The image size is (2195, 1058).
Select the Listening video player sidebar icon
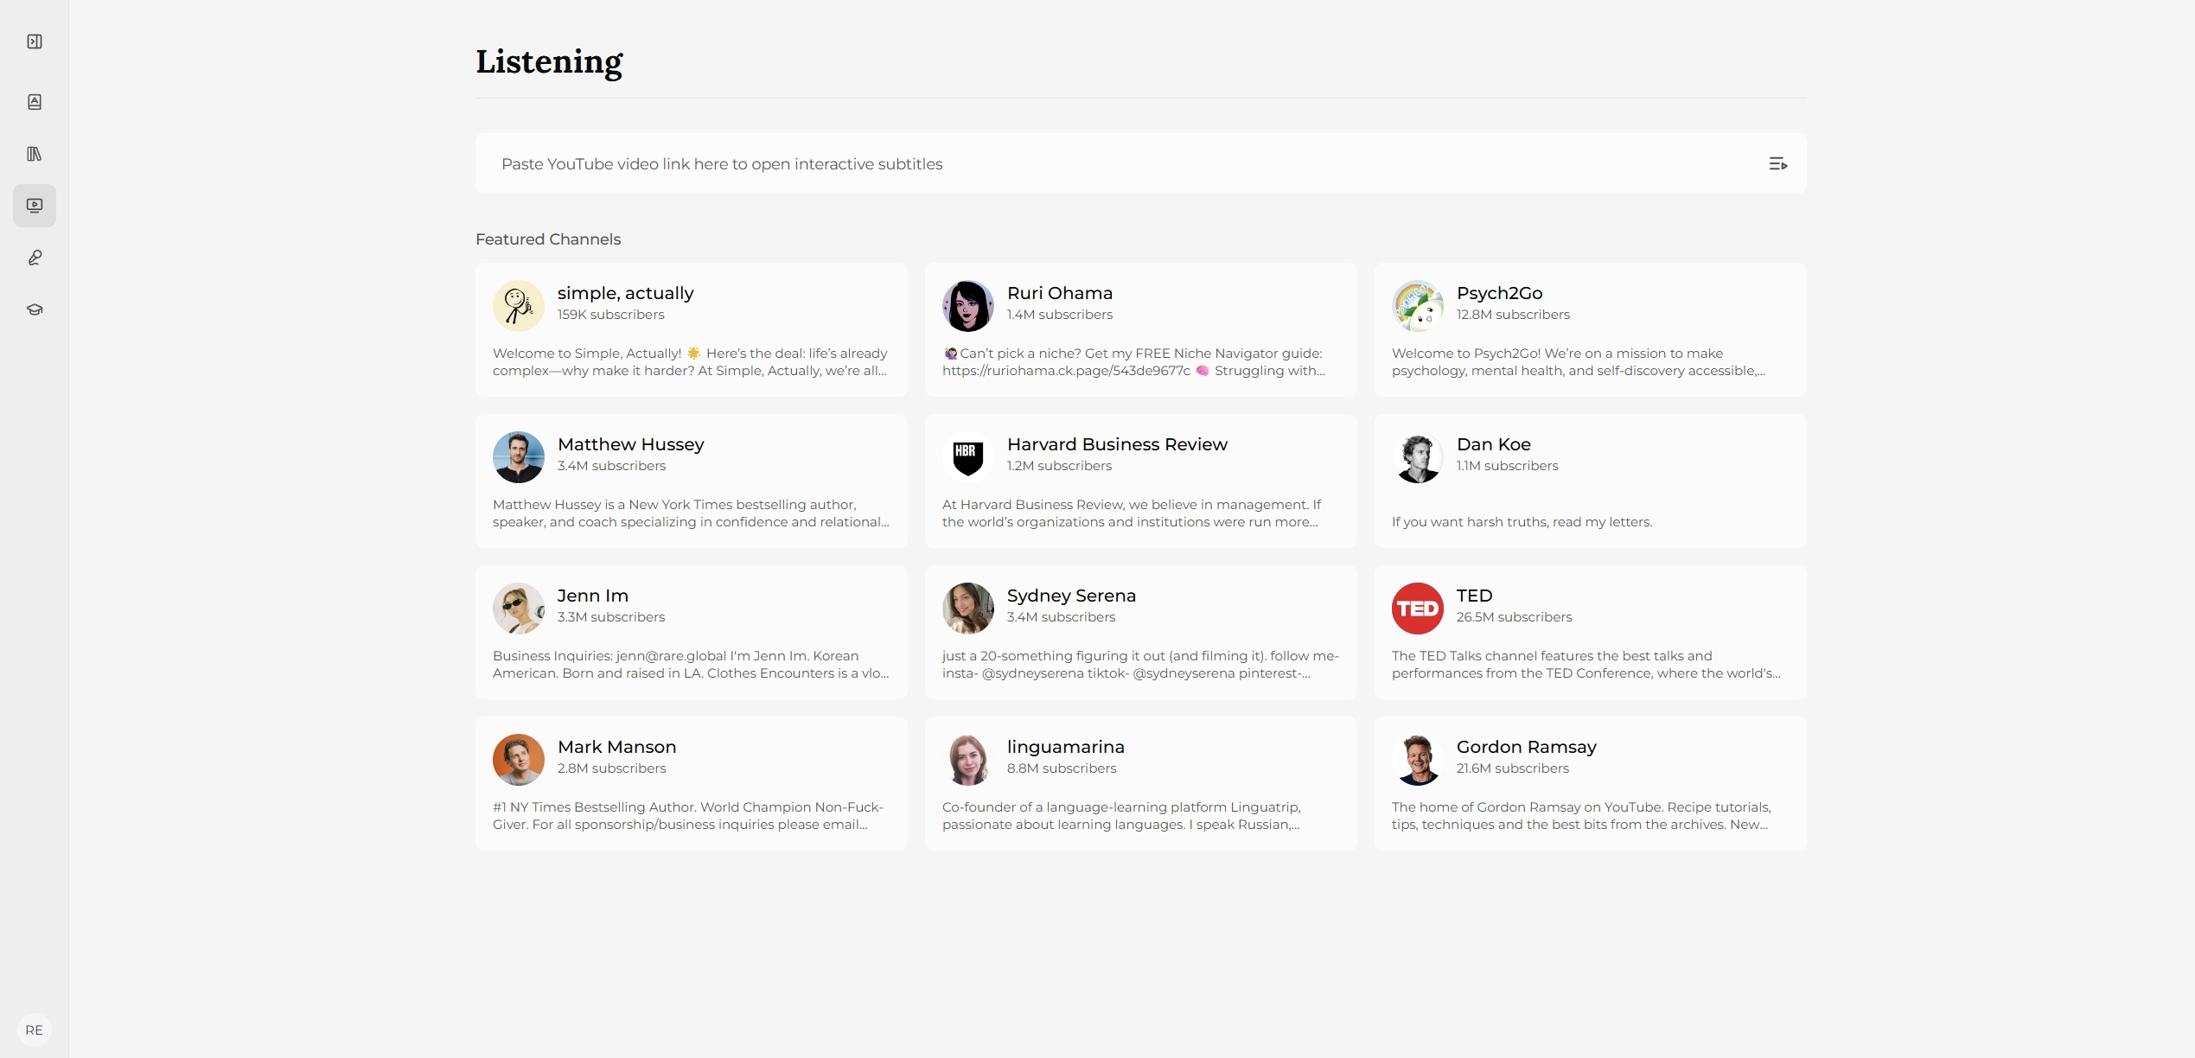point(35,206)
